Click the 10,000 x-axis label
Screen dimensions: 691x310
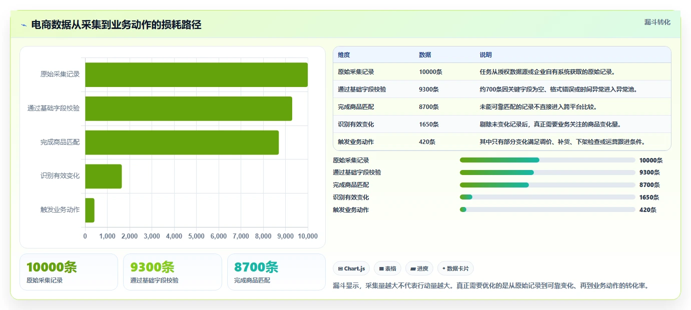point(307,236)
